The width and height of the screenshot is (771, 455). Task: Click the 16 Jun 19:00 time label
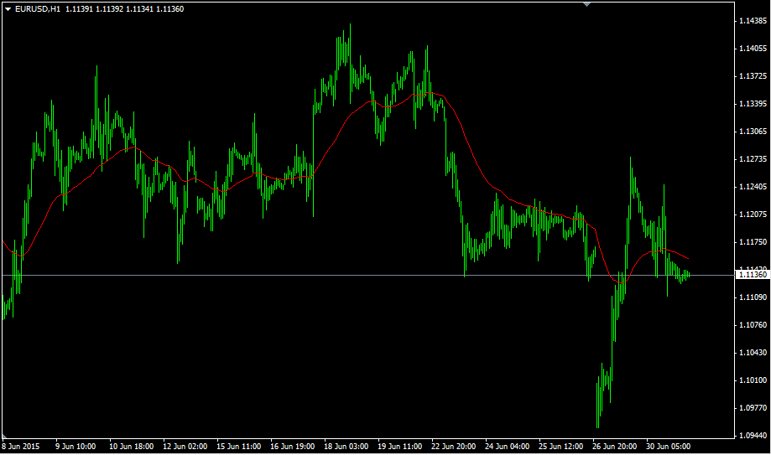[x=293, y=447]
